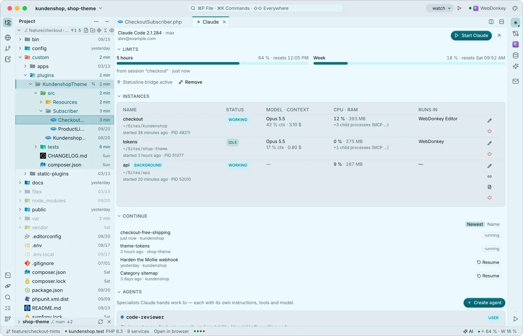Open the kundenshop, shop-theme project dropdown

click(x=68, y=8)
